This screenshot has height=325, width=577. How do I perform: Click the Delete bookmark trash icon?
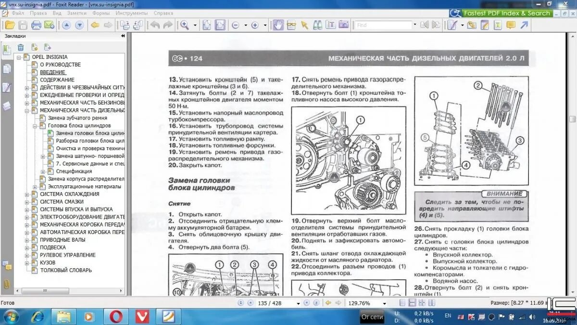21,47
